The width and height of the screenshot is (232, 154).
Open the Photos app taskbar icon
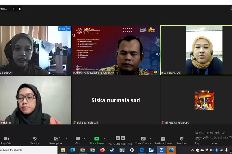click(171, 150)
